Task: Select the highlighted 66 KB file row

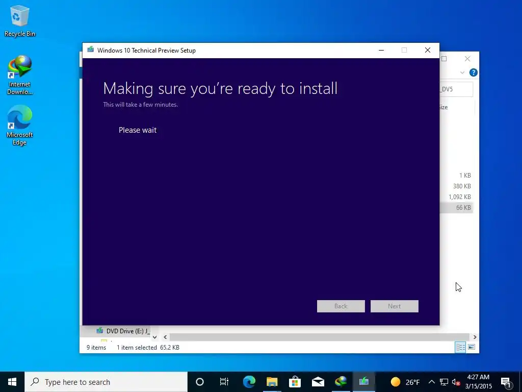Action: coord(456,207)
